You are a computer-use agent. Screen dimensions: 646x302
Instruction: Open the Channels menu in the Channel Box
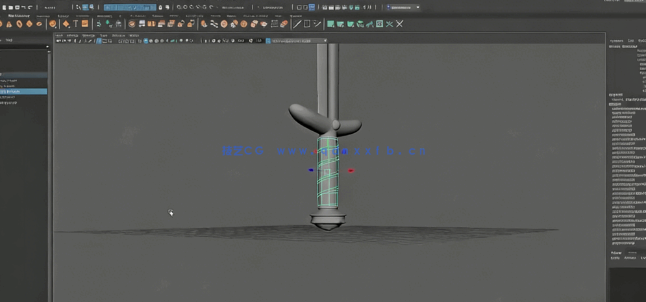[617, 41]
